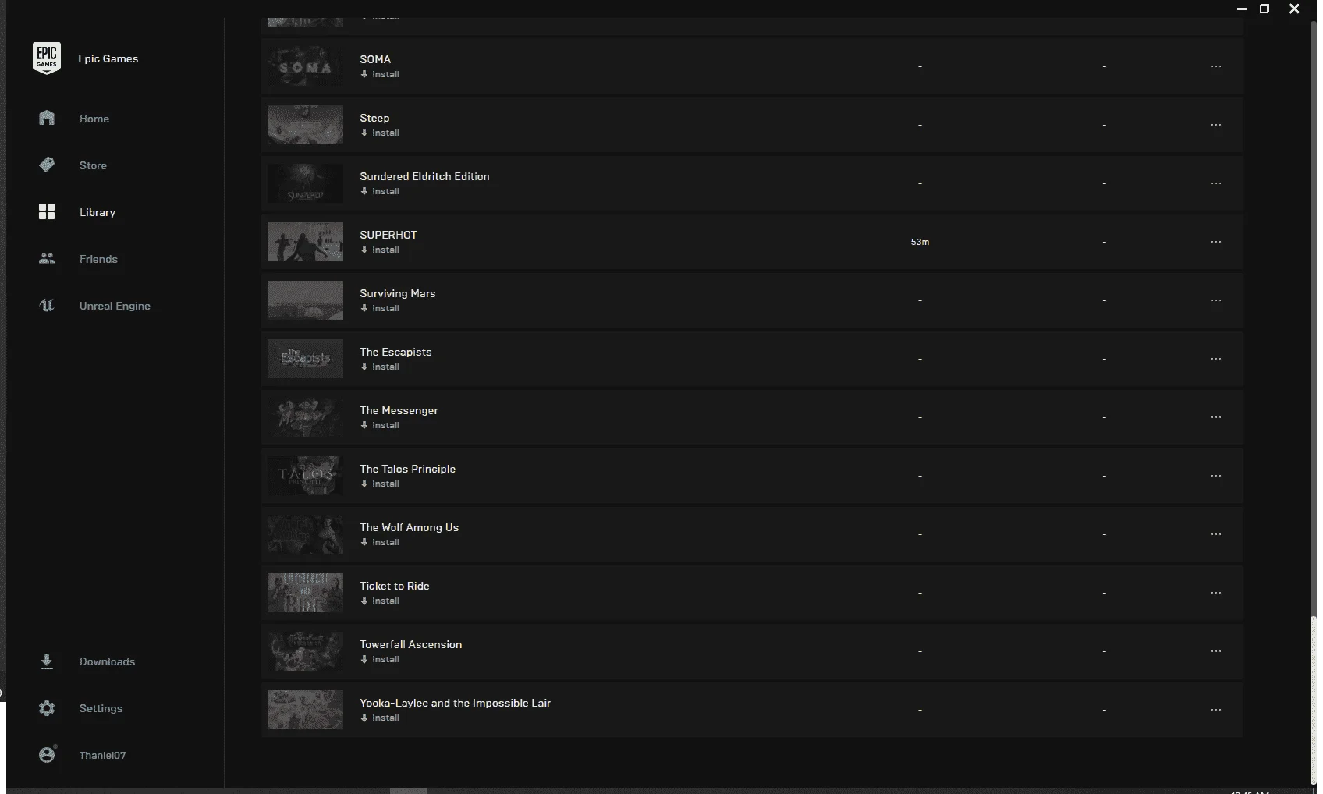Install The Wolf Among Us
The width and height of the screenshot is (1323, 794).
[380, 542]
